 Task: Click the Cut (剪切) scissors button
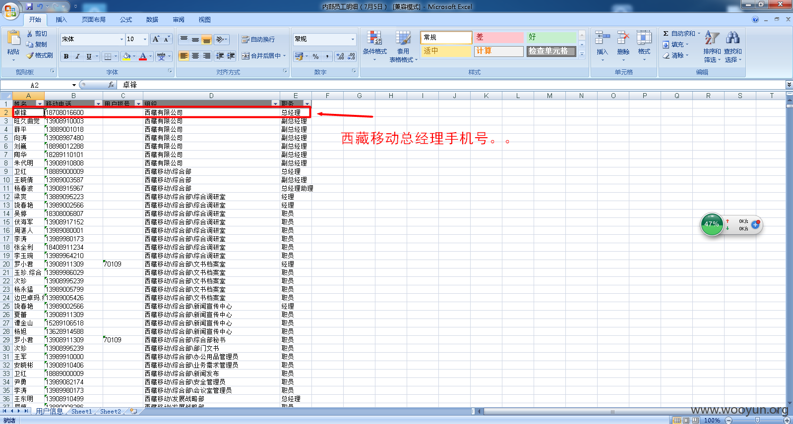37,34
